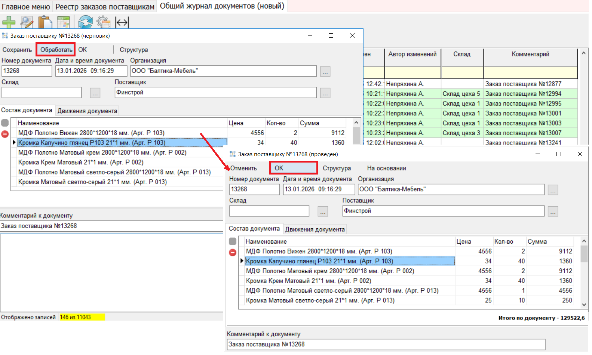Viewport: 592px width, 355px height.
Task: Open Склад picker in the проведен window
Action: click(x=323, y=212)
